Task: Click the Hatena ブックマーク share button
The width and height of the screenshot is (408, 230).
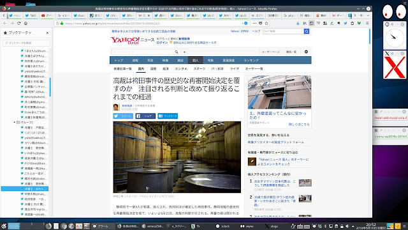Action: 168,116
